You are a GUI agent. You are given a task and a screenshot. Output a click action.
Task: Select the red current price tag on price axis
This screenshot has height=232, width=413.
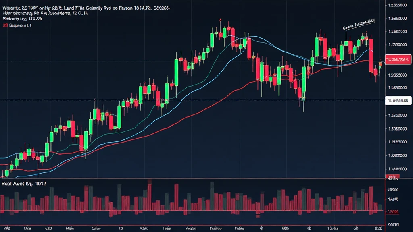click(x=398, y=60)
